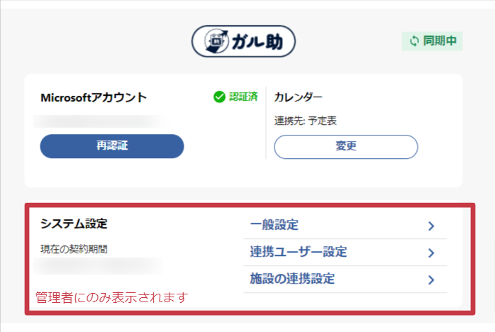
Task: Open the 連携ユーザー設定 menu item
Action: click(x=345, y=253)
